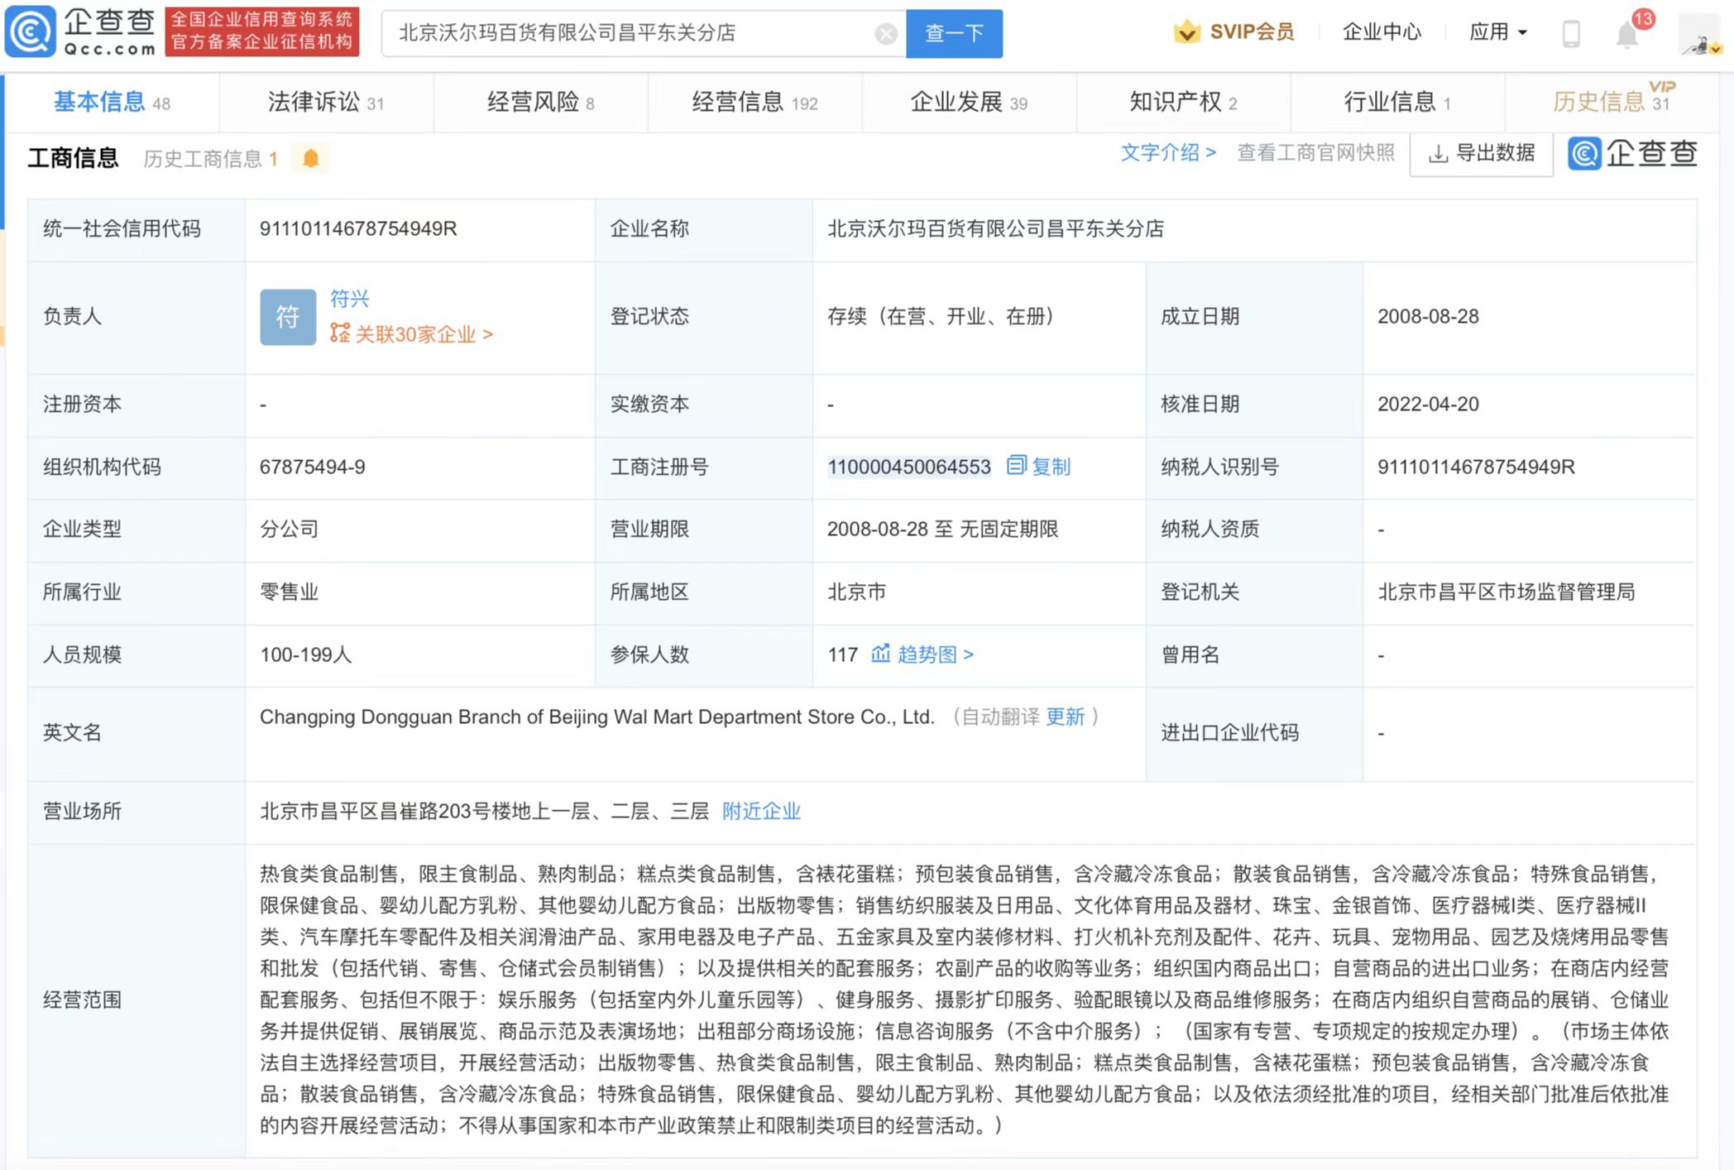Click the related-companies network icon by 关联30家企业
The image size is (1734, 1170).
[339, 333]
